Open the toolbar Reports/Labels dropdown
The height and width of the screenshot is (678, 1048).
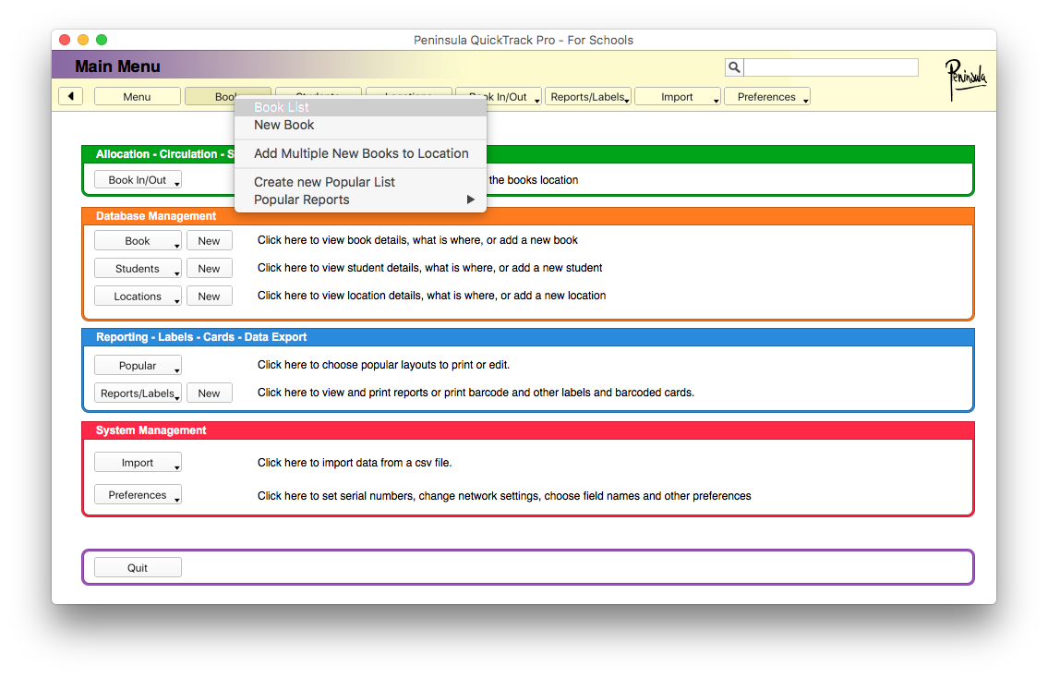click(x=588, y=96)
